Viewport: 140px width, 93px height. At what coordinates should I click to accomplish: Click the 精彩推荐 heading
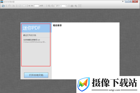tap(57, 25)
